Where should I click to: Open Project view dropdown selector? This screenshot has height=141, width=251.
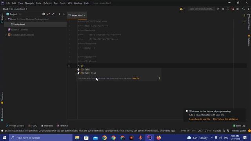[x=14, y=14]
